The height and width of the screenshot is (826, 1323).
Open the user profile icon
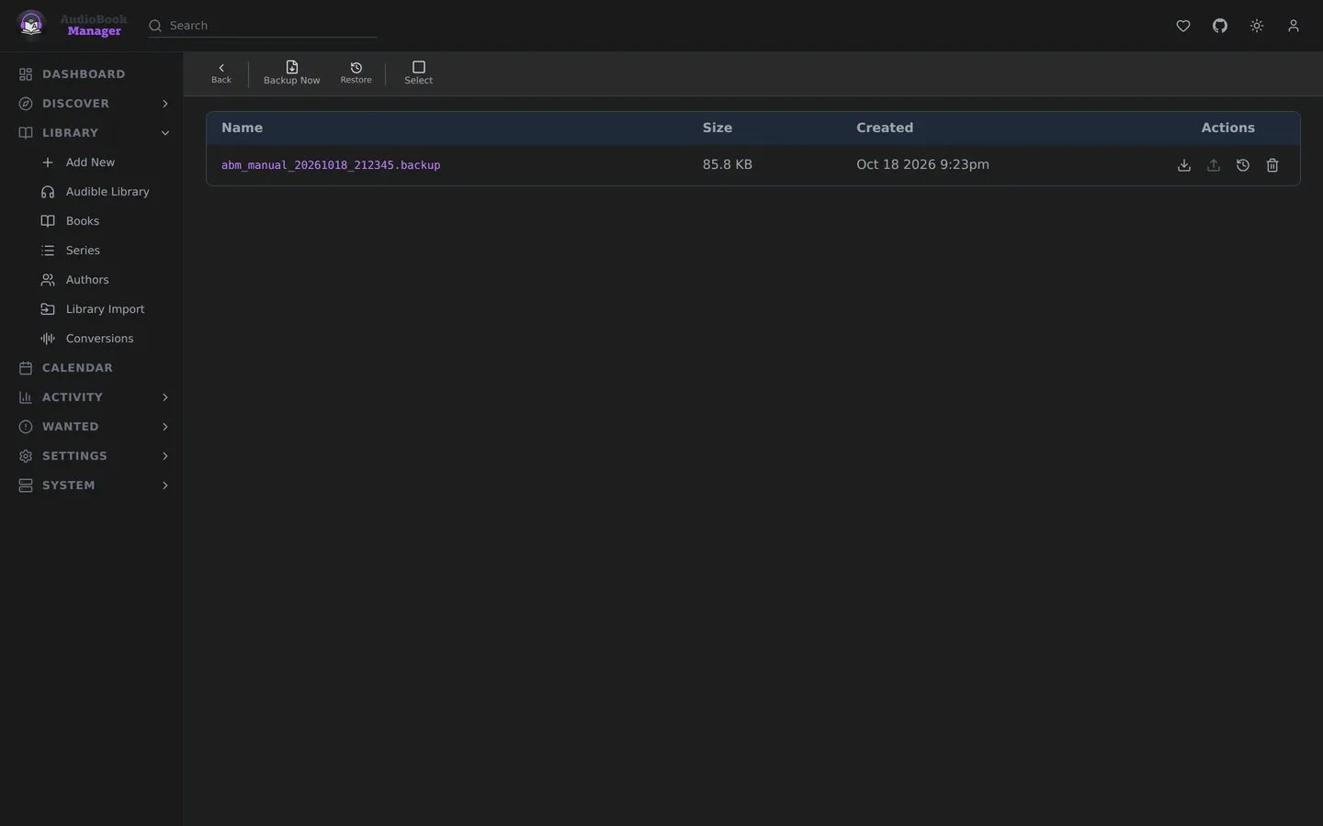pyautogui.click(x=1294, y=26)
